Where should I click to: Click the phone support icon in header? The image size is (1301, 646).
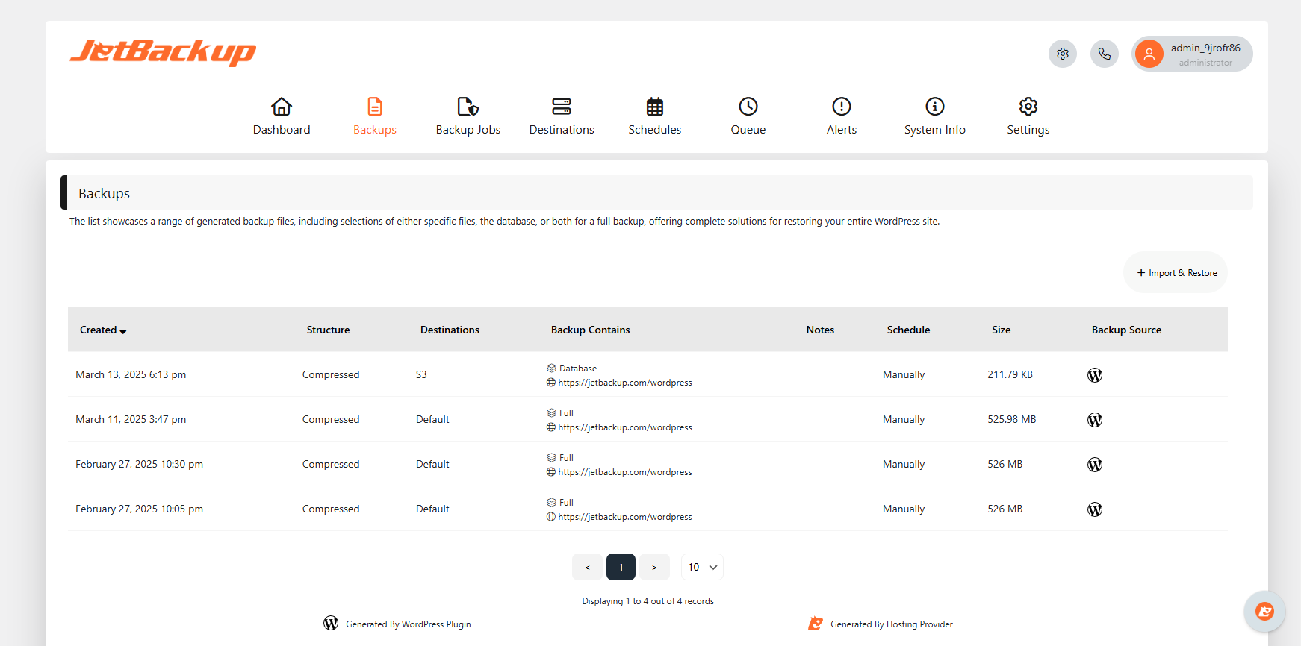(x=1104, y=54)
